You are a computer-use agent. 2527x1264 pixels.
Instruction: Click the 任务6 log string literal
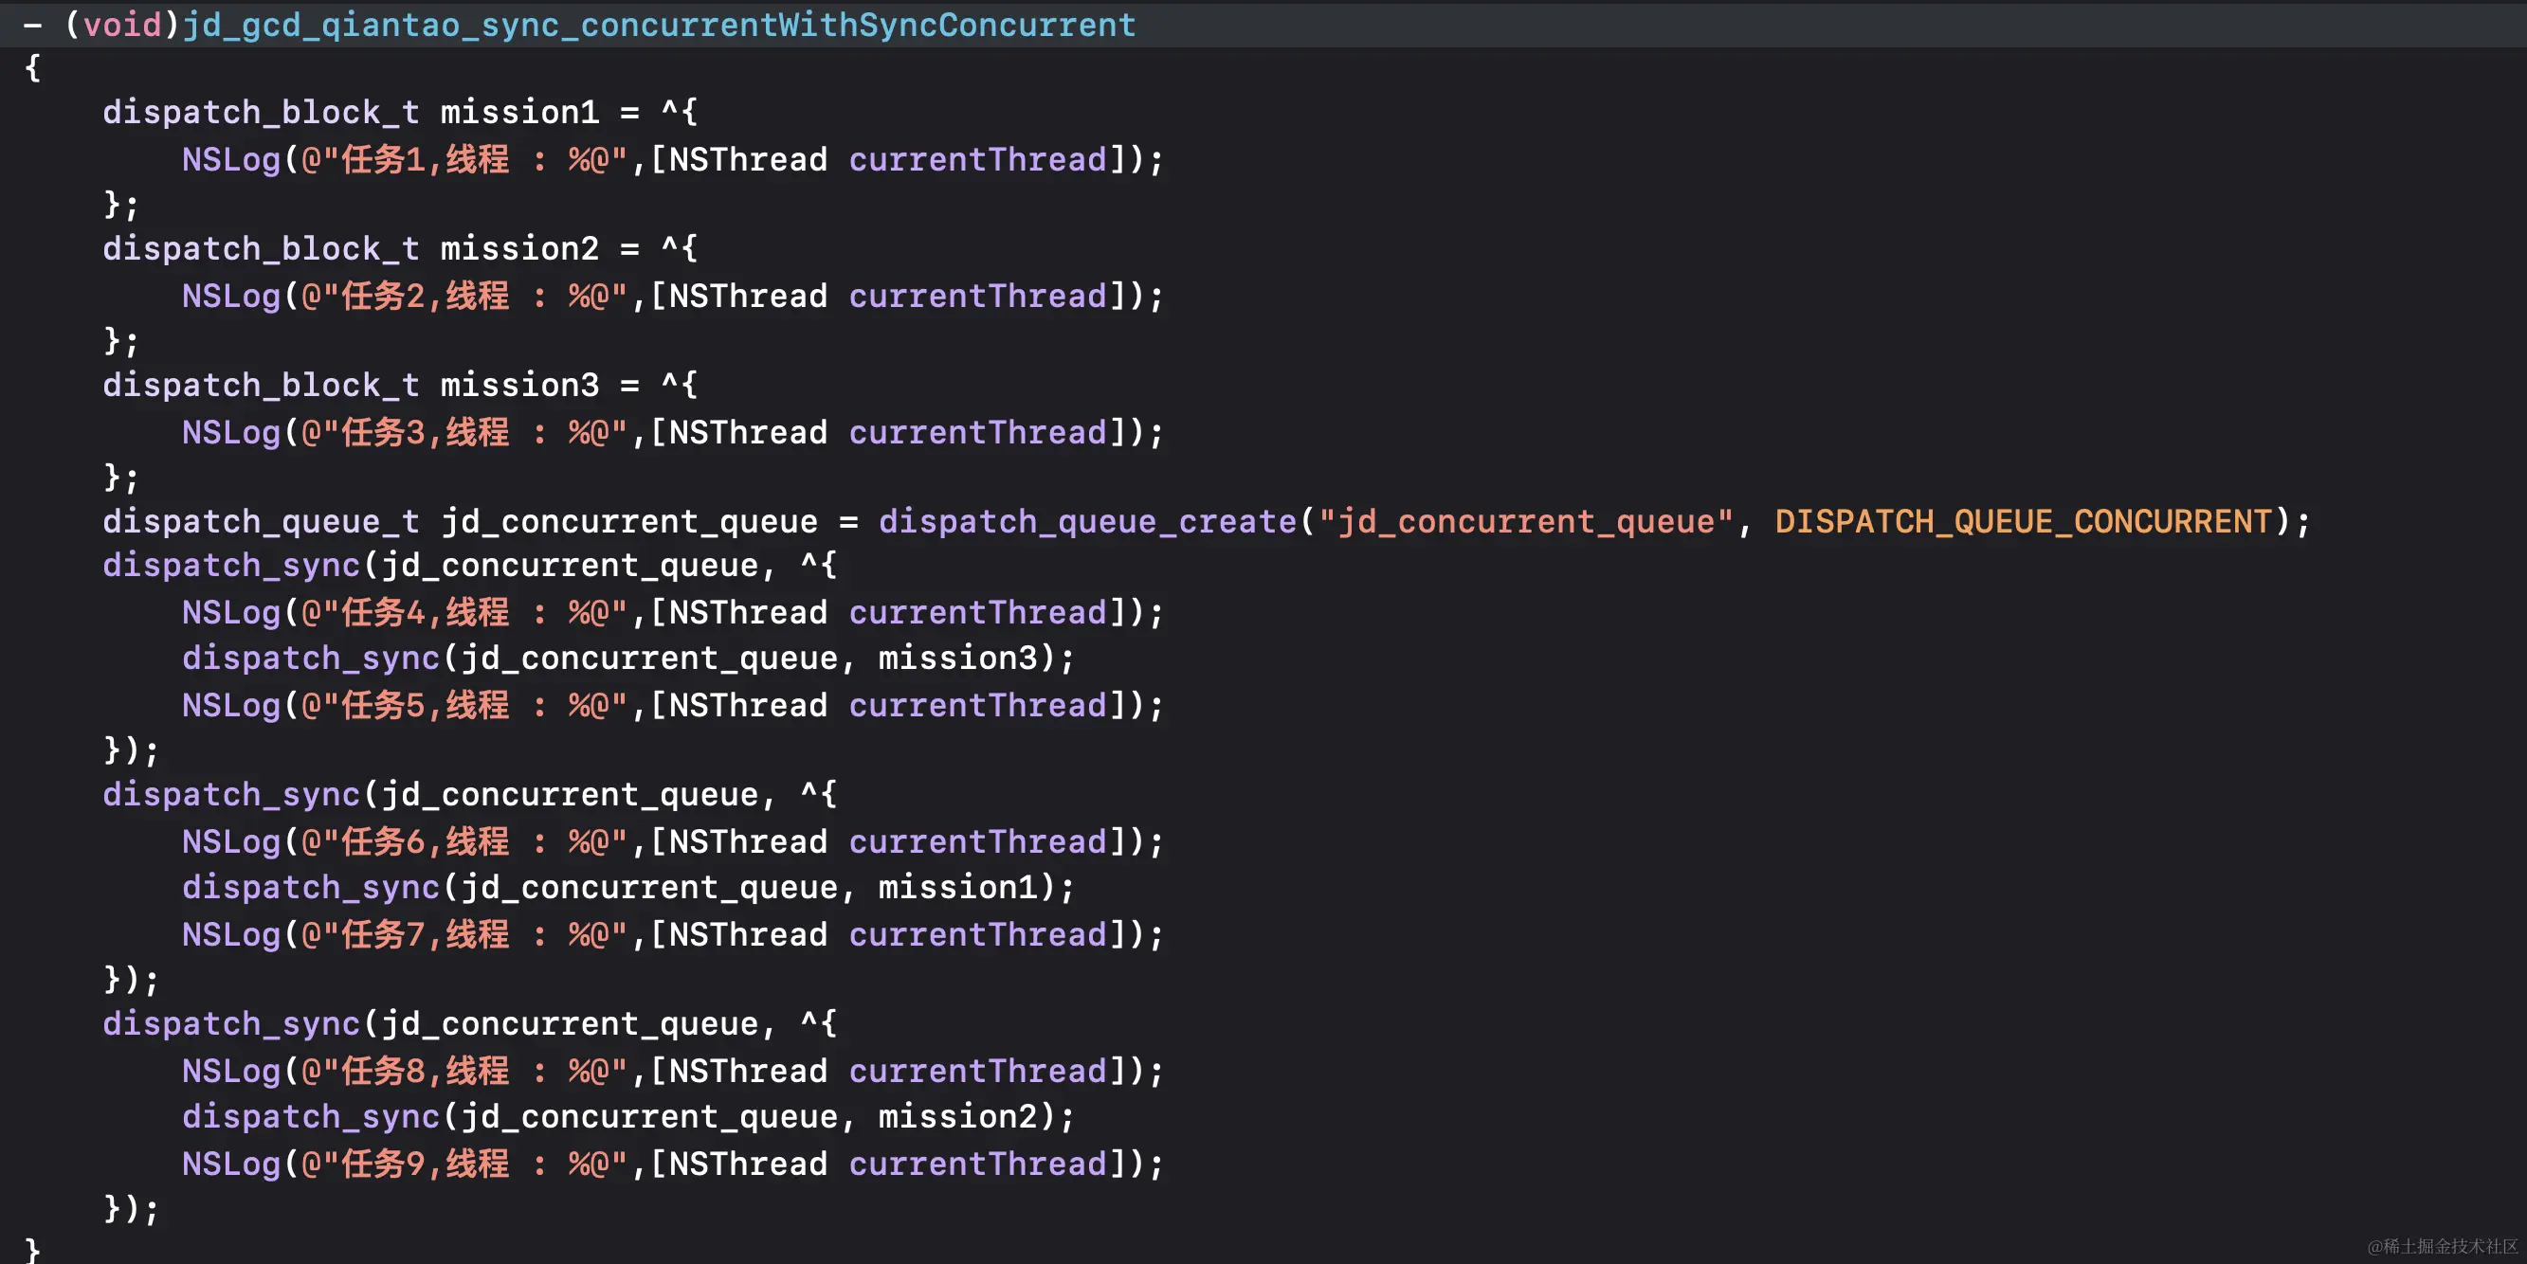[463, 842]
